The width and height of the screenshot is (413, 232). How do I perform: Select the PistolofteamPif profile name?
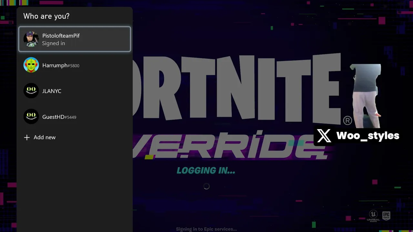point(61,36)
